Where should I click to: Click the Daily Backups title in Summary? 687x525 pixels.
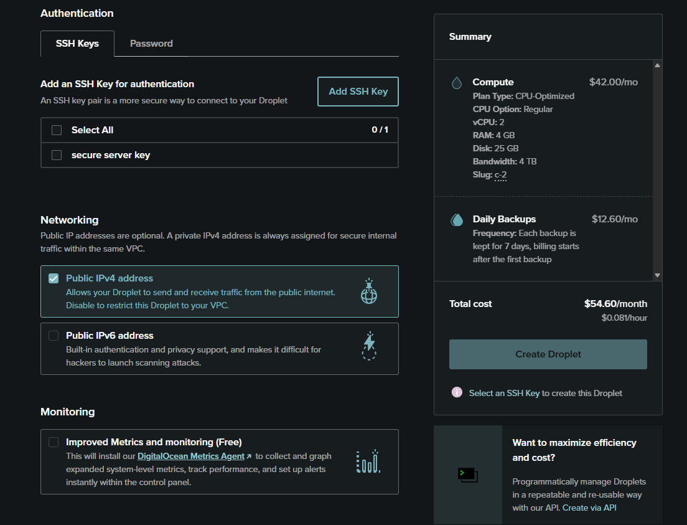pyautogui.click(x=504, y=219)
